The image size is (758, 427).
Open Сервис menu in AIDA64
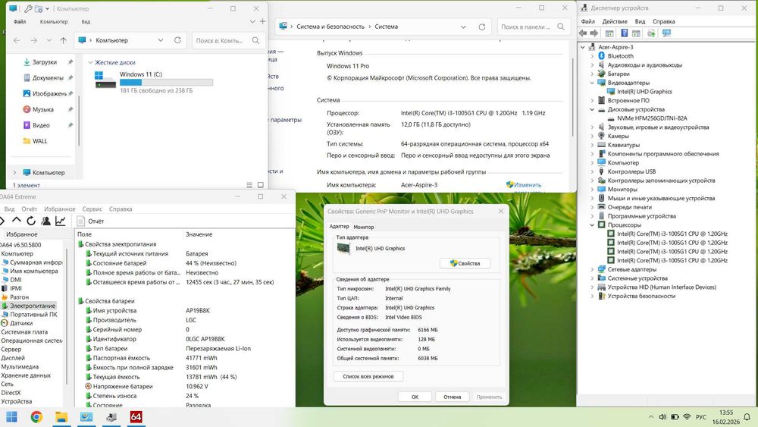pyautogui.click(x=92, y=209)
